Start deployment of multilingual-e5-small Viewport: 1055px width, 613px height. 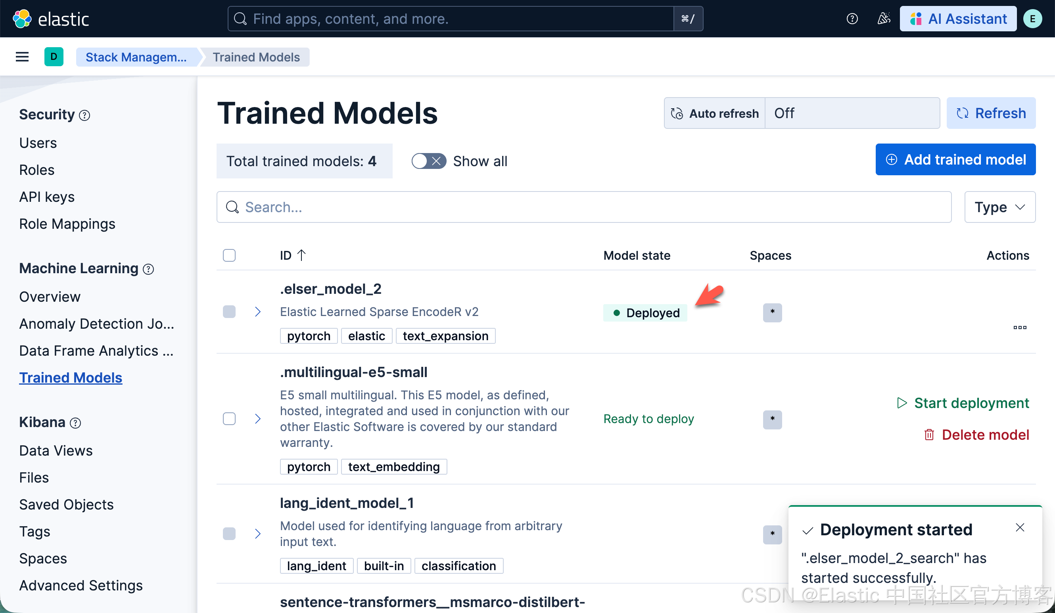click(x=963, y=403)
